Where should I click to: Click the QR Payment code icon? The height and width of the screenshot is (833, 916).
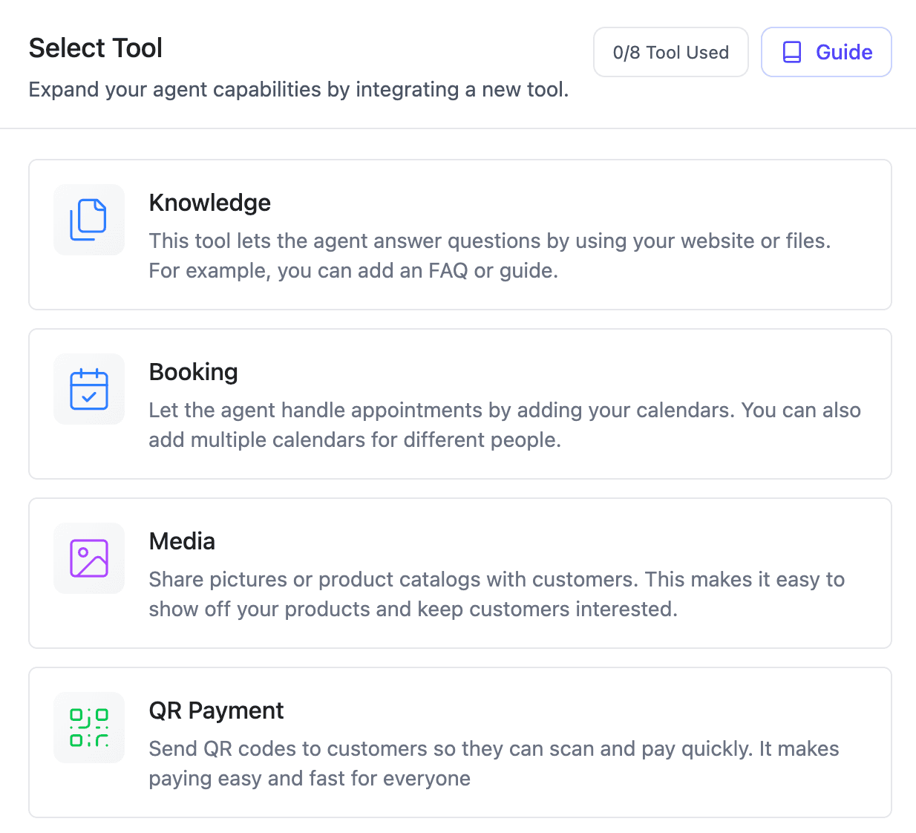pyautogui.click(x=88, y=728)
